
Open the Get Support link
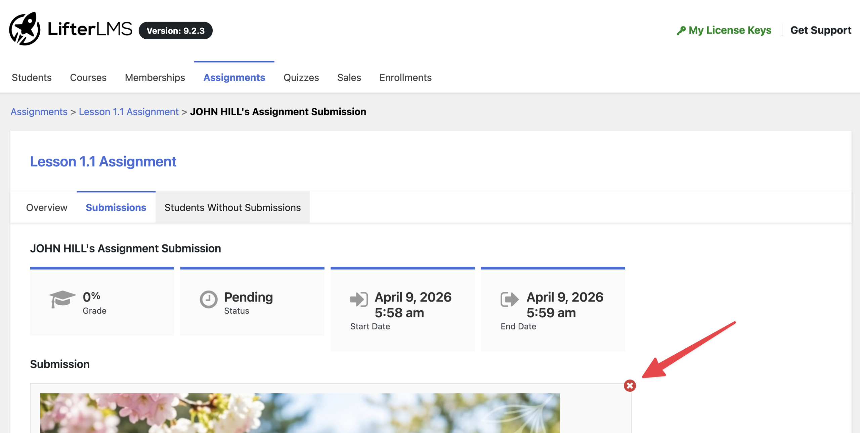820,30
